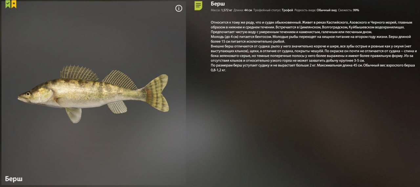Click the fish's eye
This screenshot has height=187, width=420.
[28, 94]
